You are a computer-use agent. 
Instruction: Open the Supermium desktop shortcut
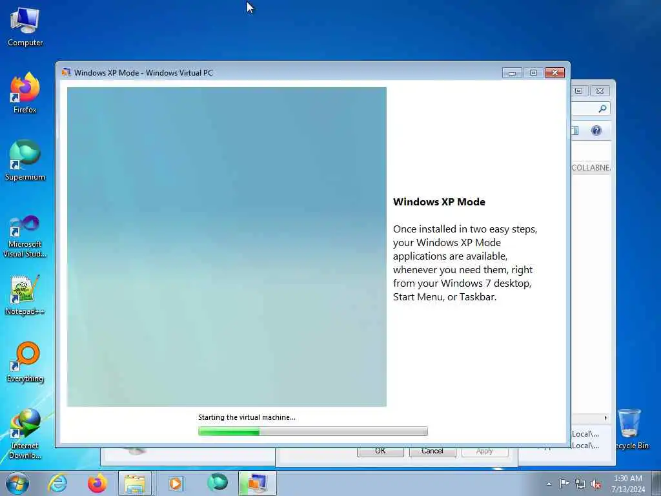[25, 160]
